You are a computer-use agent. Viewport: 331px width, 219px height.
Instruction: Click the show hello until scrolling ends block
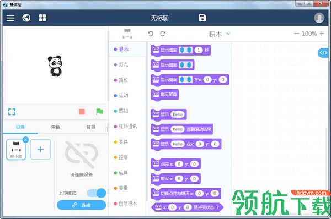tap(181, 129)
